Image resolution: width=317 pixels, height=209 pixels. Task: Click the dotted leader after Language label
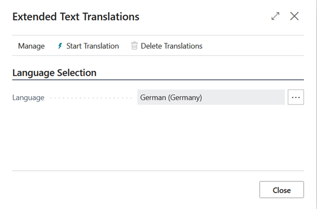click(x=90, y=98)
